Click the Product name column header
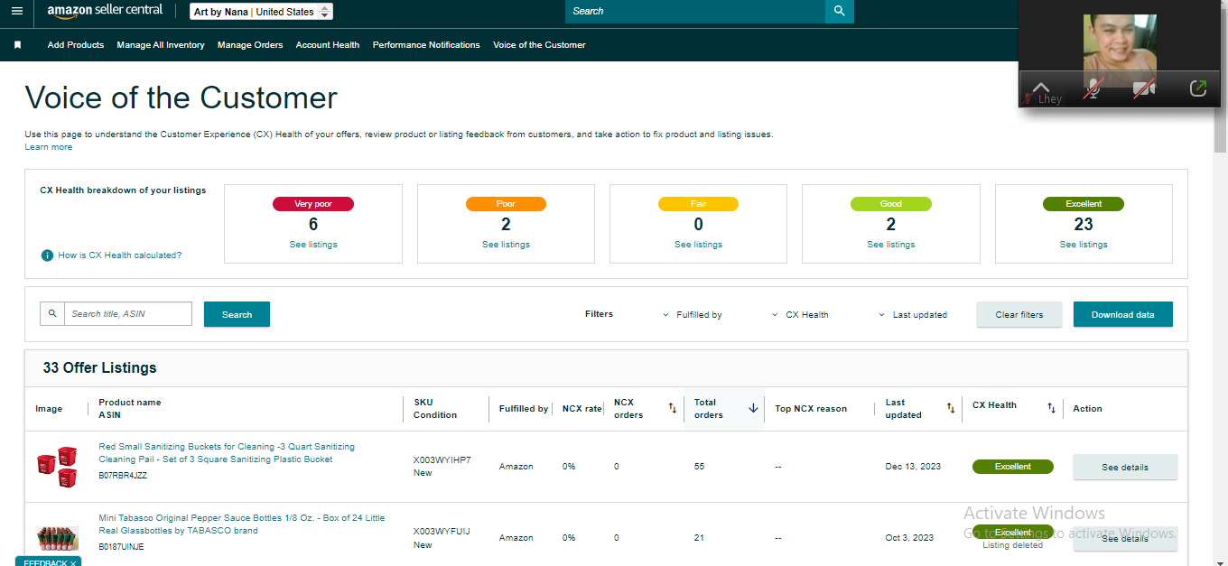1228x566 pixels. pos(129,403)
